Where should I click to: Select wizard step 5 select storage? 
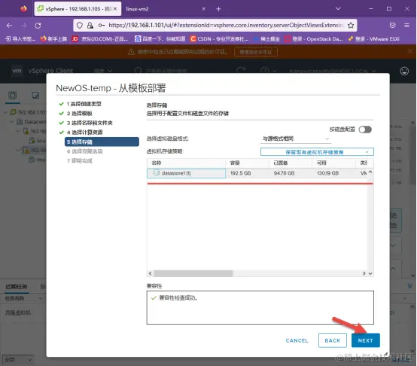[102, 142]
